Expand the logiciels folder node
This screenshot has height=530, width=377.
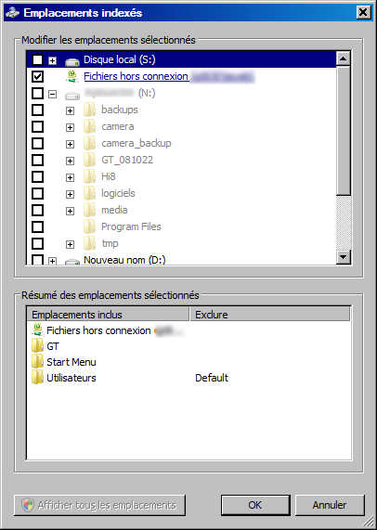tap(70, 194)
